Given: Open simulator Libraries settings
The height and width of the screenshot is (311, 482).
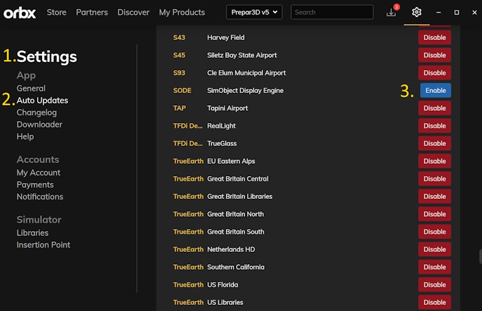Looking at the screenshot, I should 32,233.
